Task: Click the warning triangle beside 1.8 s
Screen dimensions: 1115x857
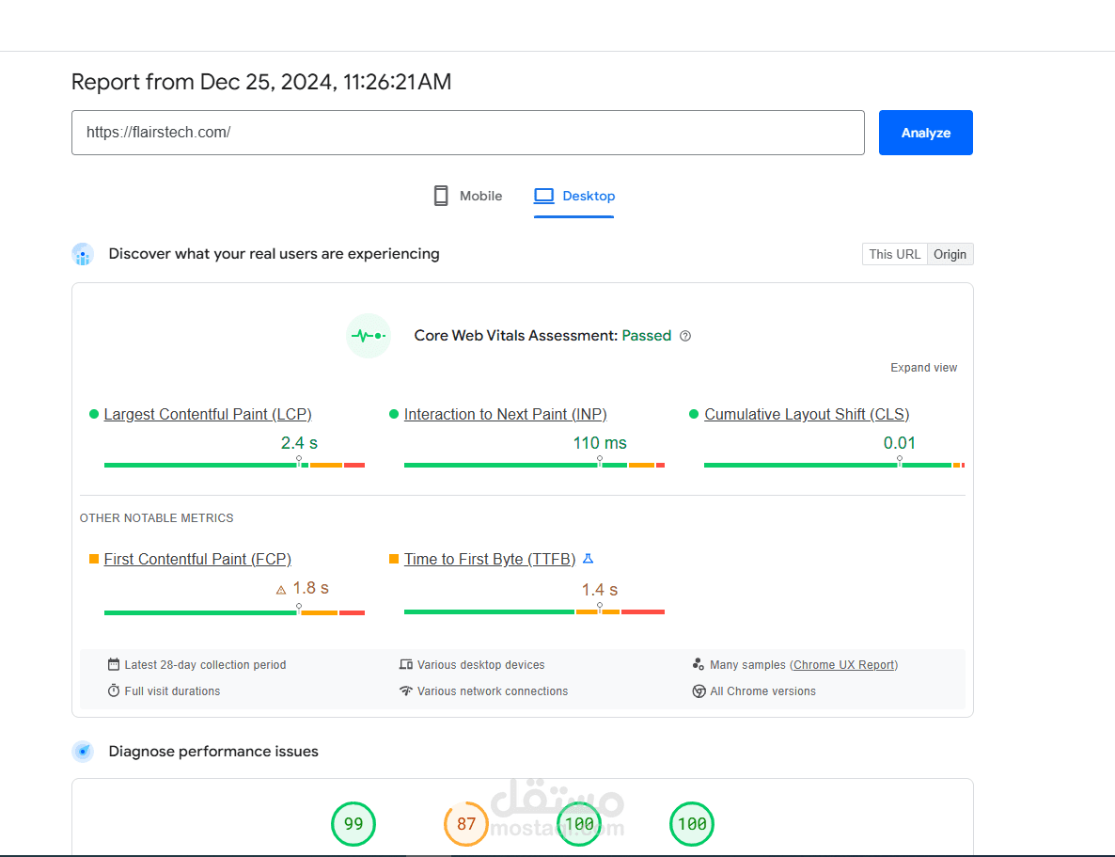Action: tap(281, 590)
